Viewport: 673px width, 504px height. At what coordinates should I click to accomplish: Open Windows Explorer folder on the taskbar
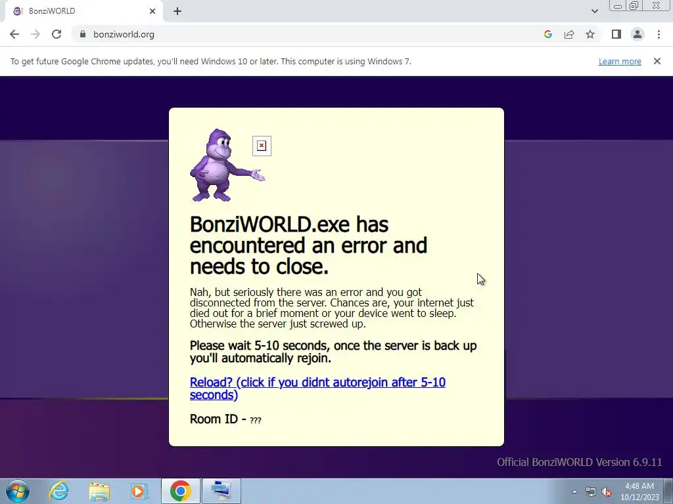coord(100,491)
